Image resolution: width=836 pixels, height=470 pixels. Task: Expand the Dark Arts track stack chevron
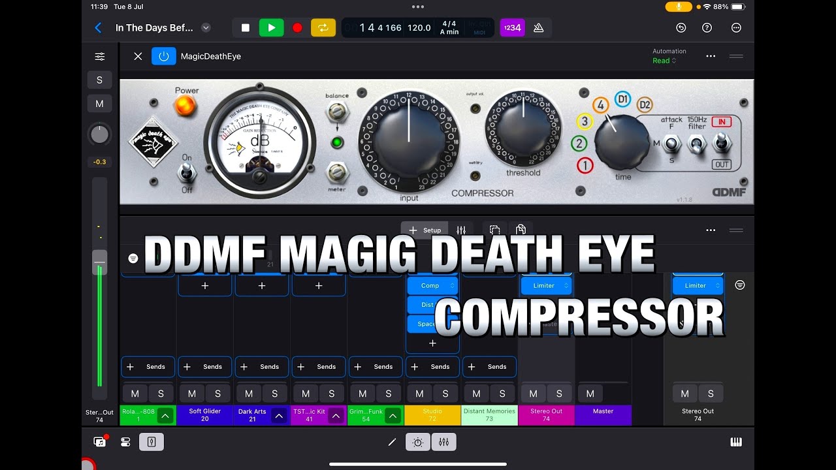coord(279,415)
